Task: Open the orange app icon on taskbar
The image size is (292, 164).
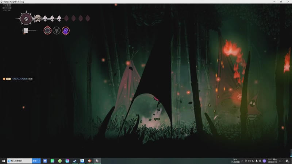Action: point(89,161)
